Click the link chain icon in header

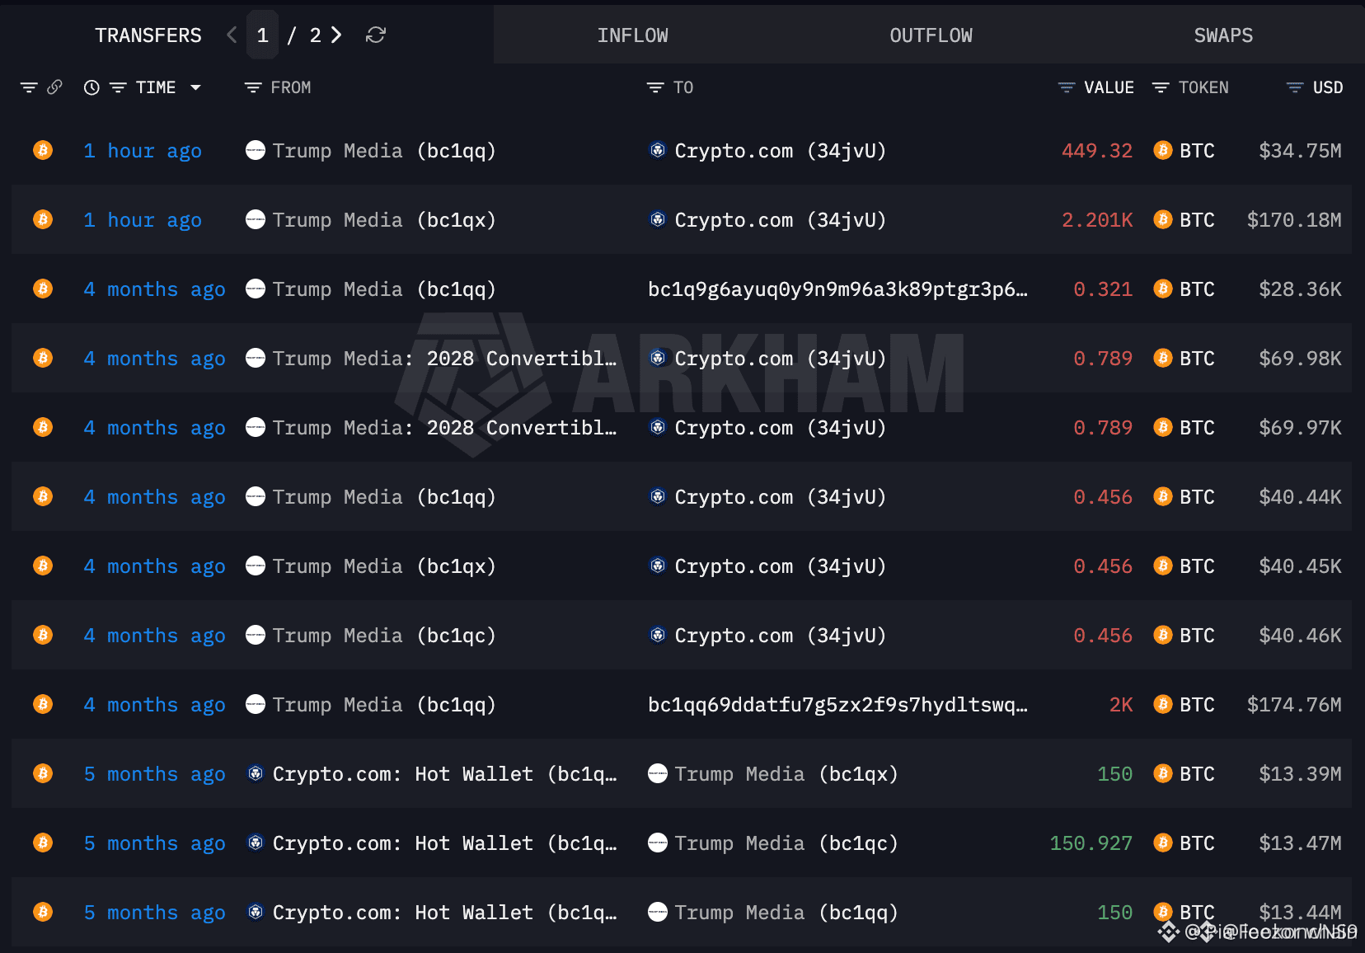coord(54,87)
